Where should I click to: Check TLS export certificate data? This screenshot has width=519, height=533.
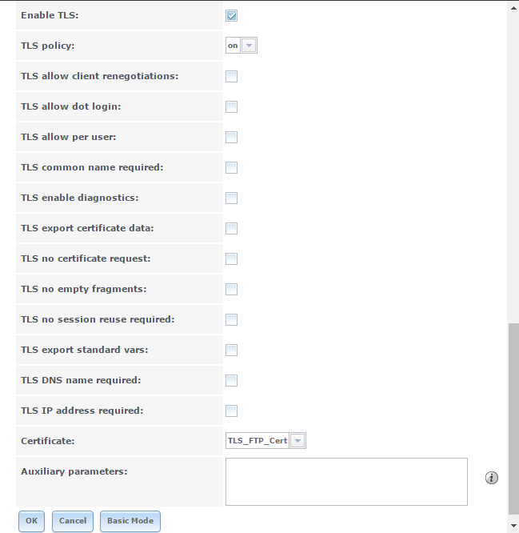click(231, 228)
